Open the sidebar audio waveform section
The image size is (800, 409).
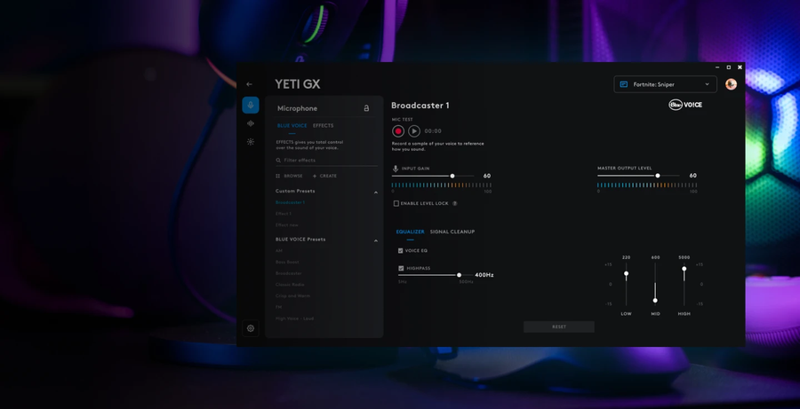tap(251, 123)
